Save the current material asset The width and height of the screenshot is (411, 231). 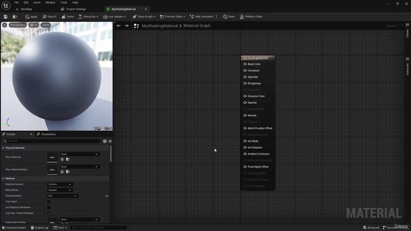point(6,17)
